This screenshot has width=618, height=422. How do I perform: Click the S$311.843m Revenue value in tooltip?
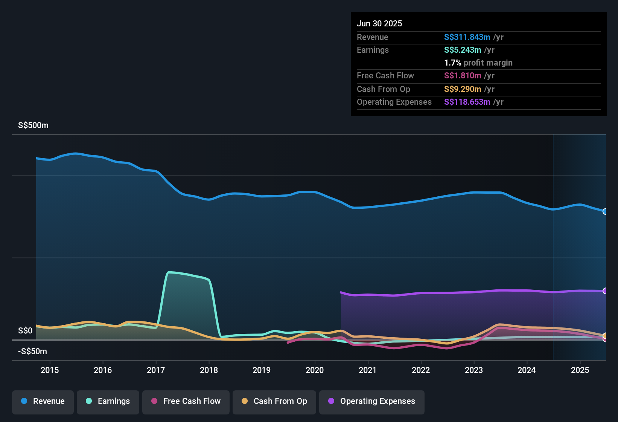[x=467, y=37]
